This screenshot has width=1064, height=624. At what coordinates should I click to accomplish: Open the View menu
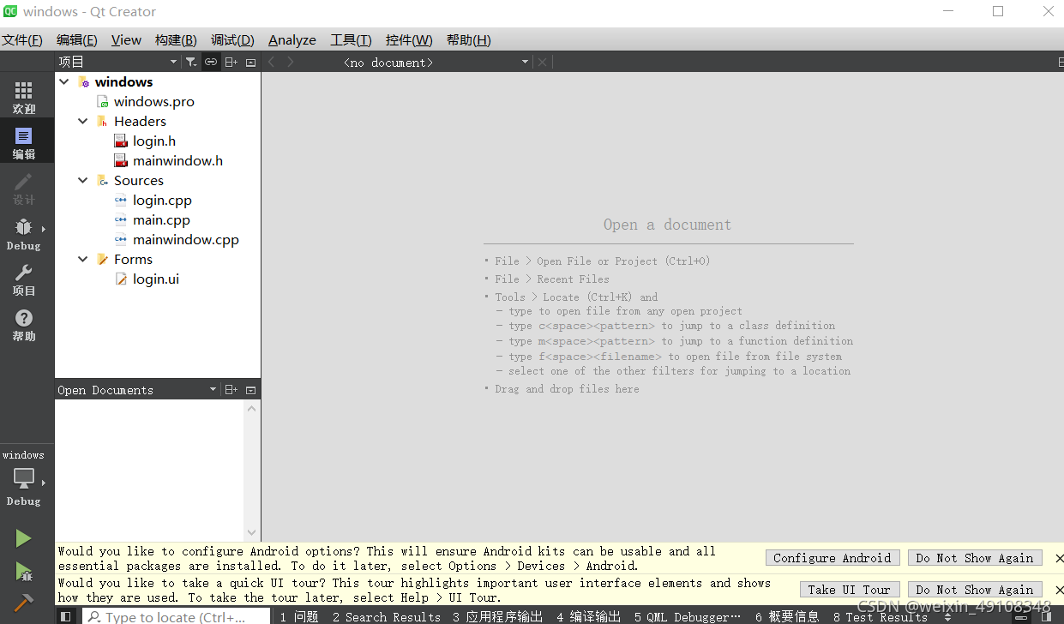[x=126, y=40]
